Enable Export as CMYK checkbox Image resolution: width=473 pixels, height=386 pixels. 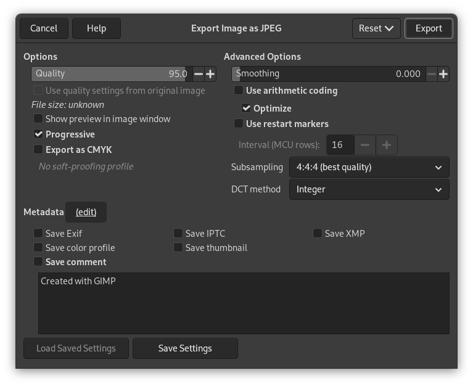pyautogui.click(x=38, y=150)
